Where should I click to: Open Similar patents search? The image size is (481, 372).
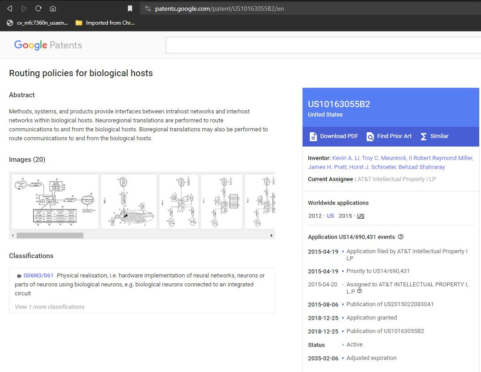434,136
